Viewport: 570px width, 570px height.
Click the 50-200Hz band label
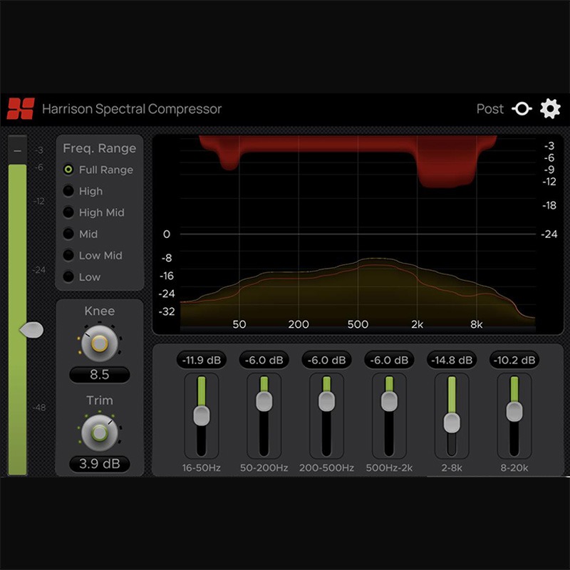coord(264,468)
